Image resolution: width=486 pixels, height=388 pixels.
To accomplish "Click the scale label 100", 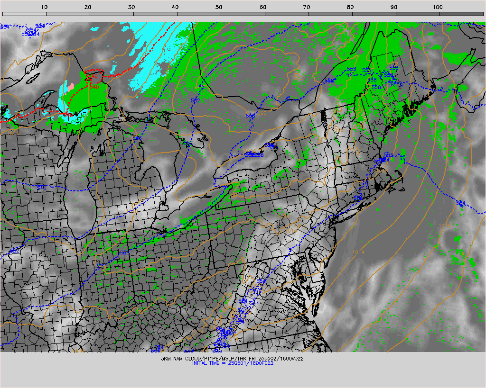I will (438, 7).
